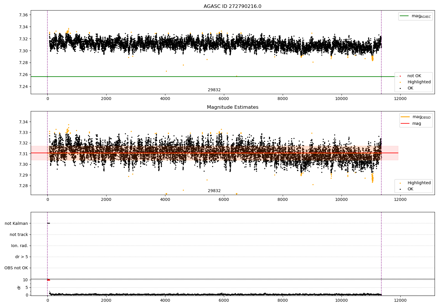Click the "OBS not OK" axis label
This screenshot has height=307, width=439.
(16, 268)
